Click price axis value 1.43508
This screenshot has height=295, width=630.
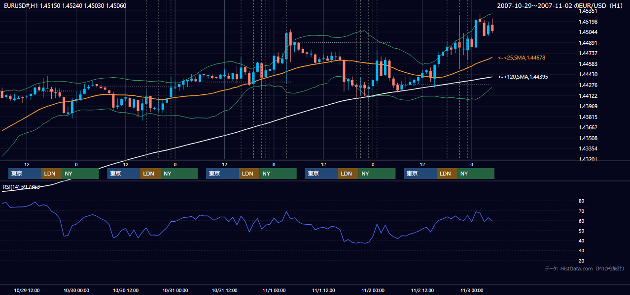pyautogui.click(x=588, y=138)
